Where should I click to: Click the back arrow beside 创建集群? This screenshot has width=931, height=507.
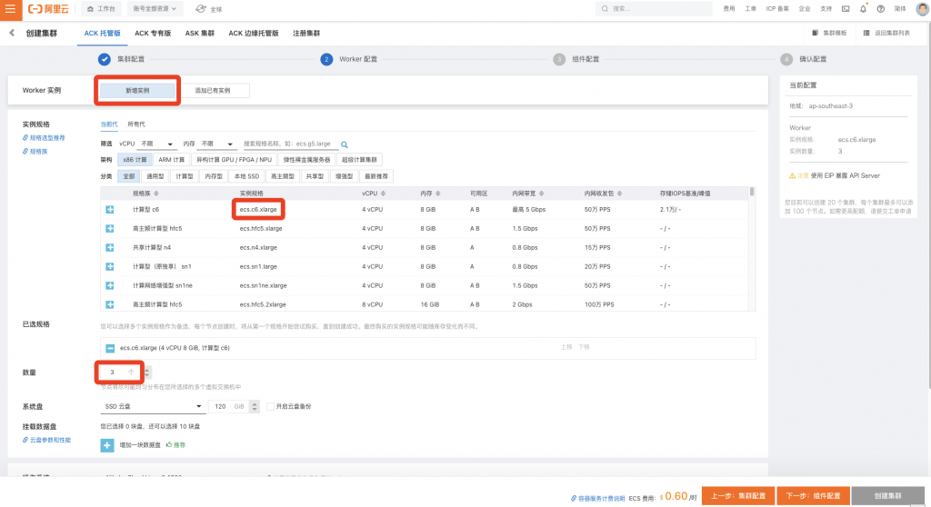[12, 34]
